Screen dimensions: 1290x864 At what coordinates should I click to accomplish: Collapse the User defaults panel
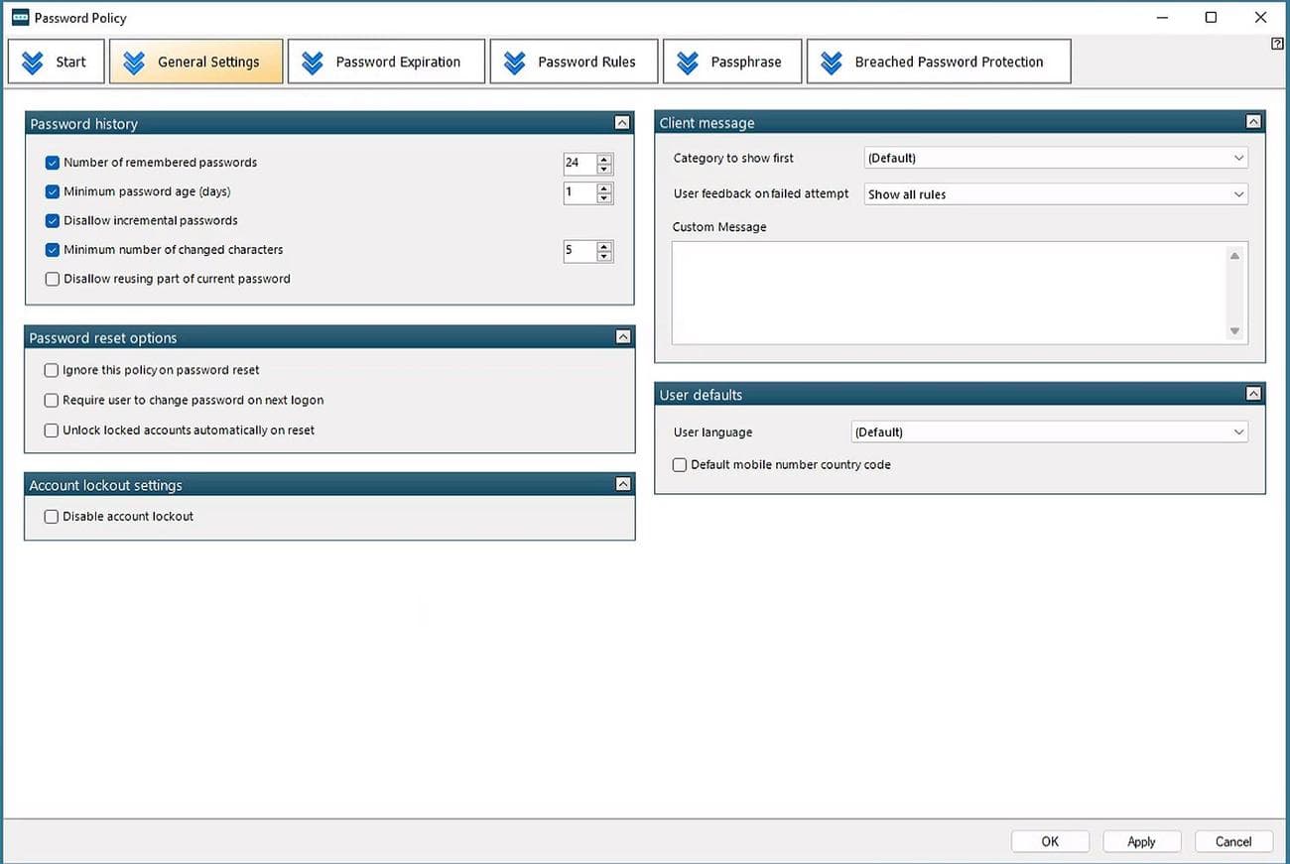point(1253,394)
